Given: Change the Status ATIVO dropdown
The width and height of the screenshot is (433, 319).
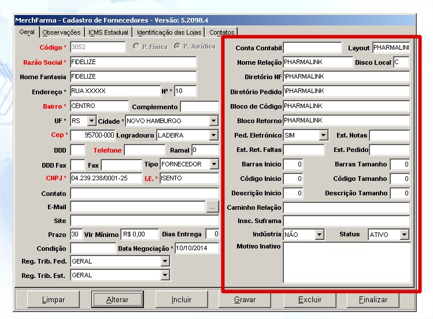Looking at the screenshot, I should click(x=404, y=235).
